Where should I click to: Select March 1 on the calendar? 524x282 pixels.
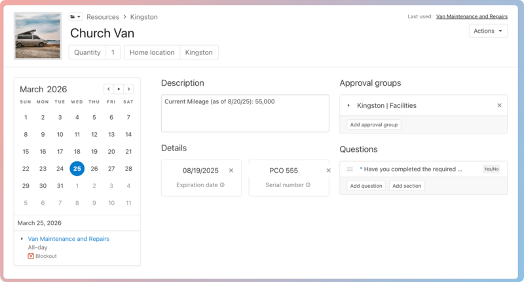tap(26, 118)
